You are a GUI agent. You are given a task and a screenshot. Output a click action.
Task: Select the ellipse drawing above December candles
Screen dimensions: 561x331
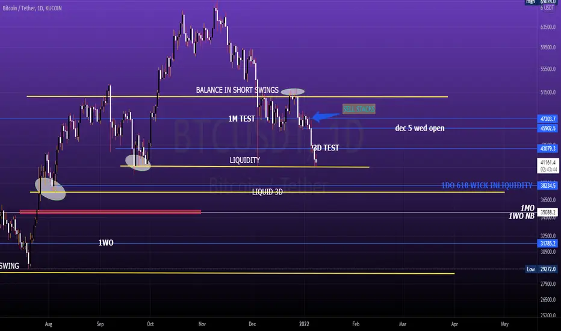coord(293,91)
